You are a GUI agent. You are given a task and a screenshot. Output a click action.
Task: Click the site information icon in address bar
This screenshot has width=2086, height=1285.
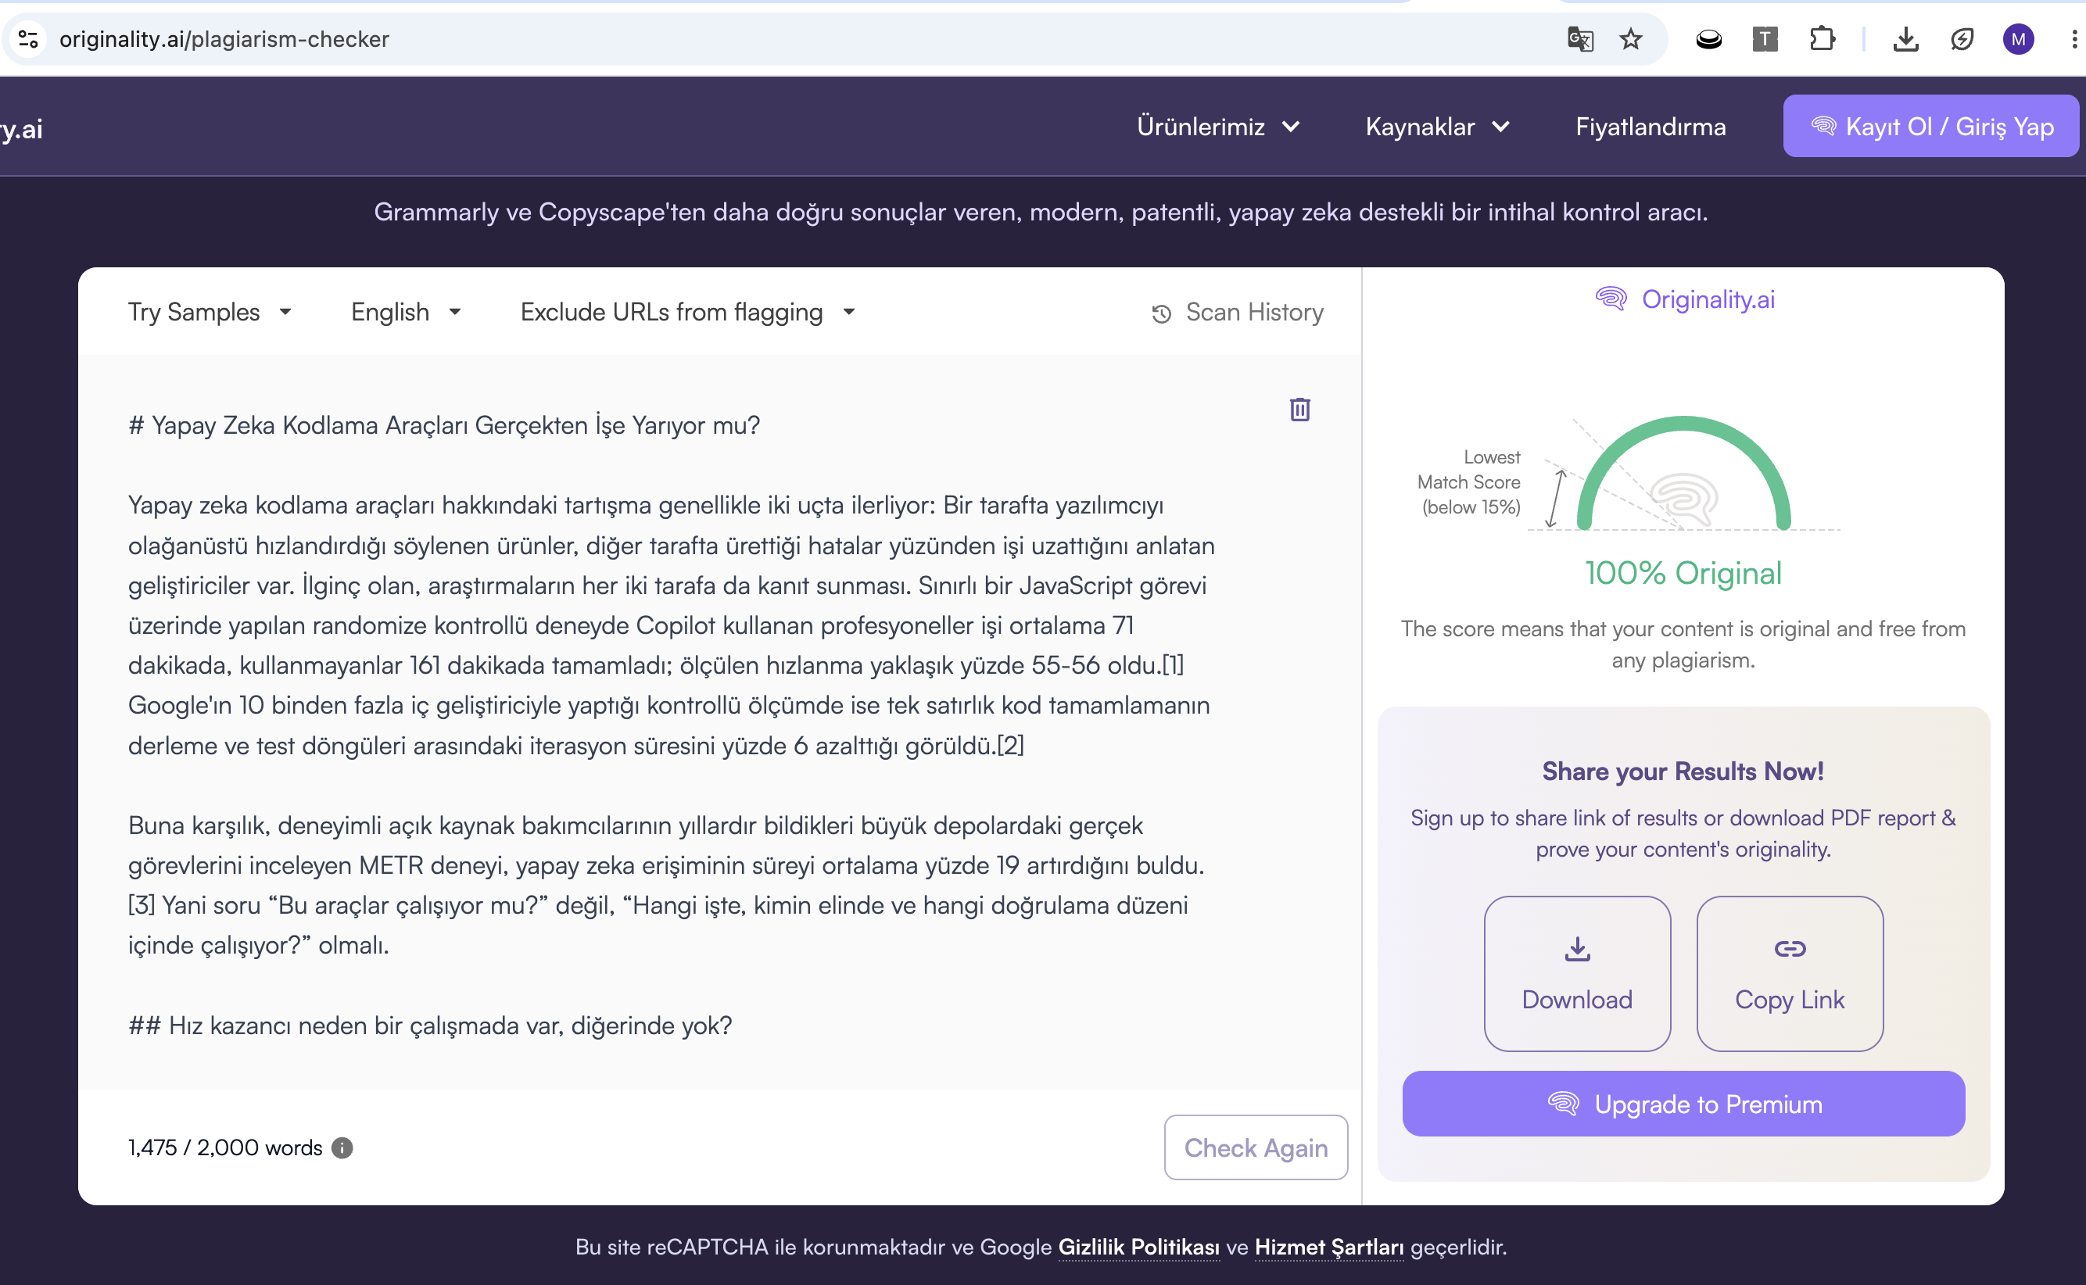tap(28, 39)
